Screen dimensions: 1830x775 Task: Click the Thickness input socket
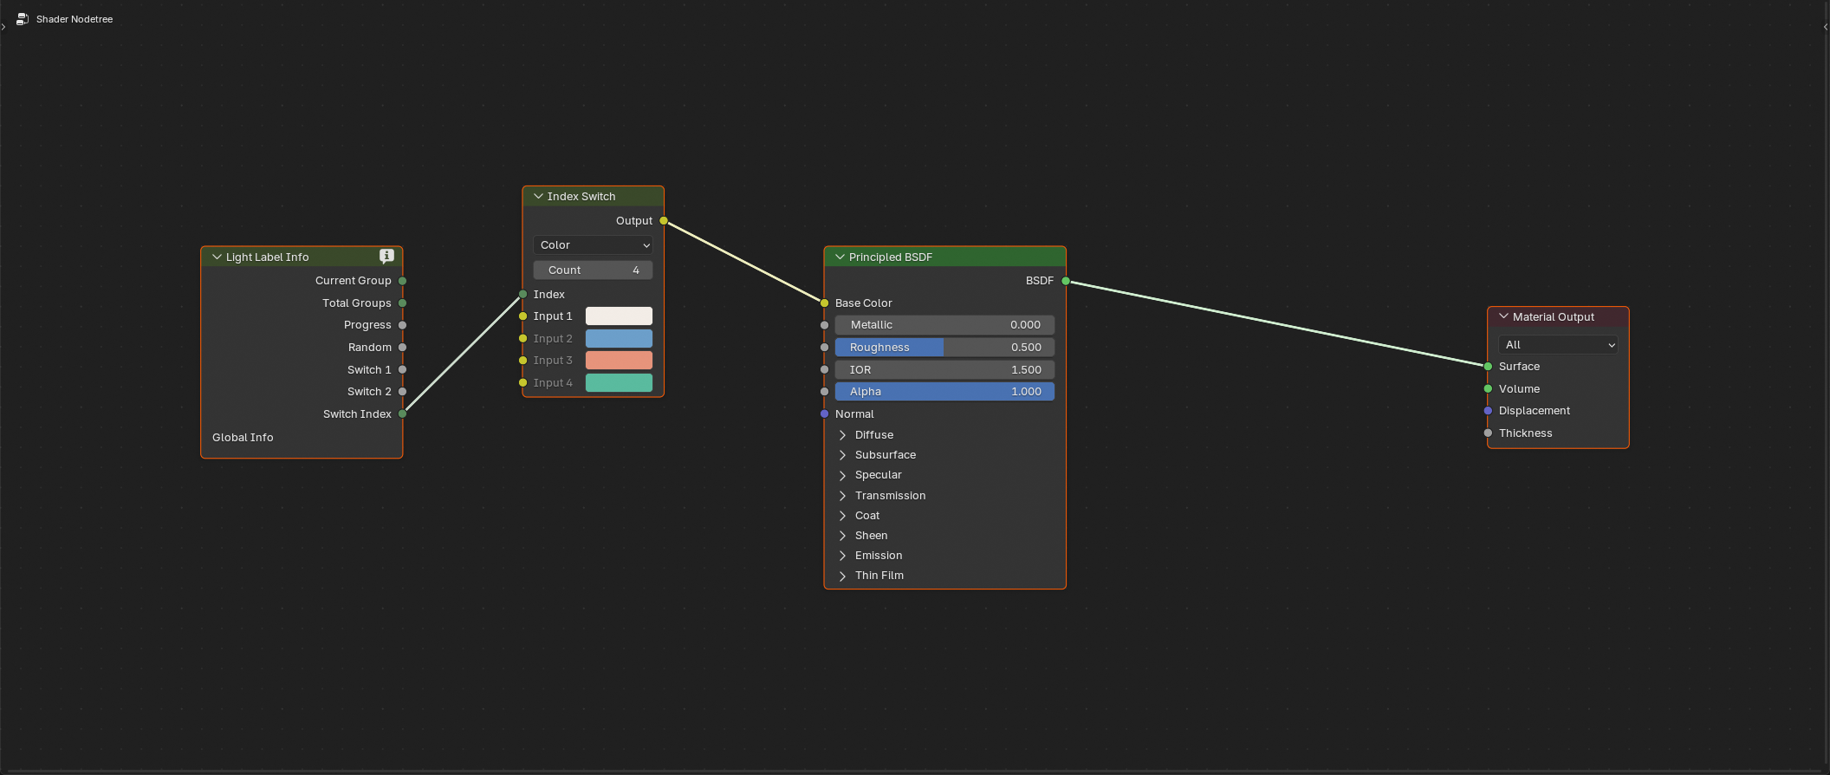click(x=1488, y=433)
